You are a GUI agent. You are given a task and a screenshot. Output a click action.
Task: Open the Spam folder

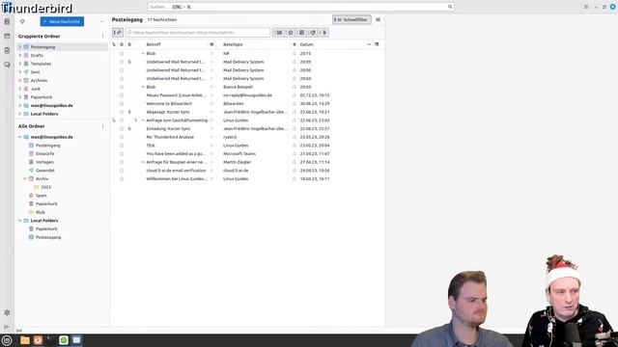tap(42, 196)
